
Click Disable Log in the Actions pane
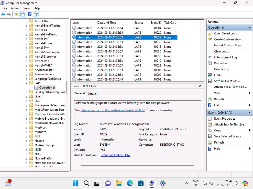(222, 69)
